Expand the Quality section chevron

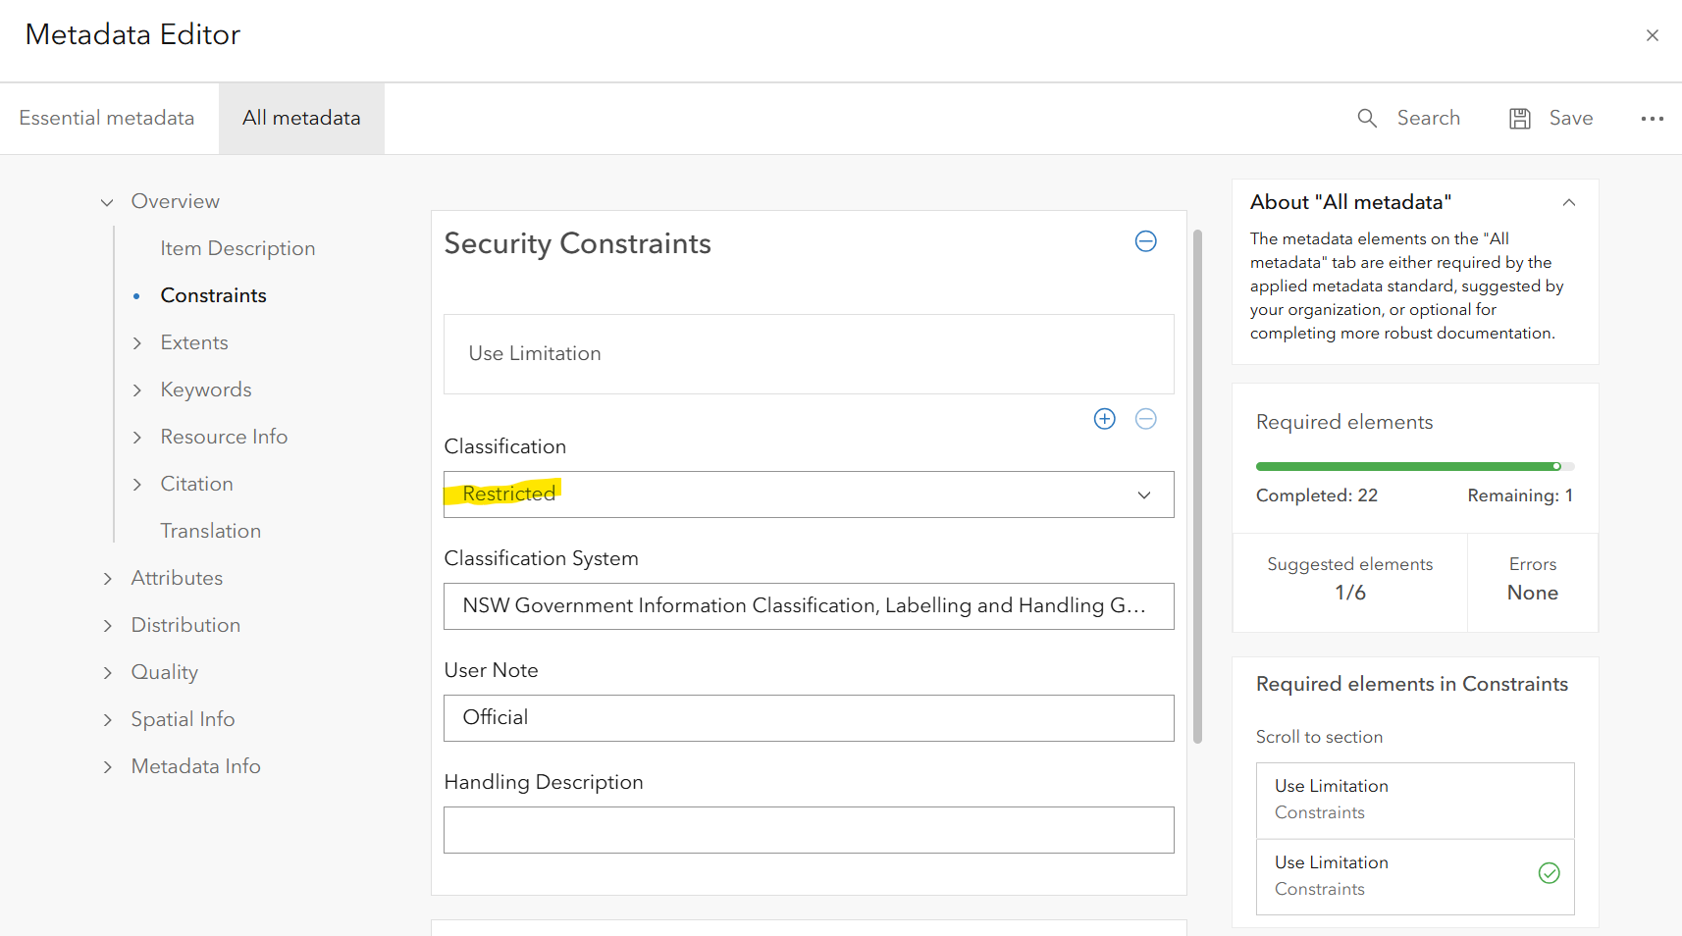click(x=108, y=672)
